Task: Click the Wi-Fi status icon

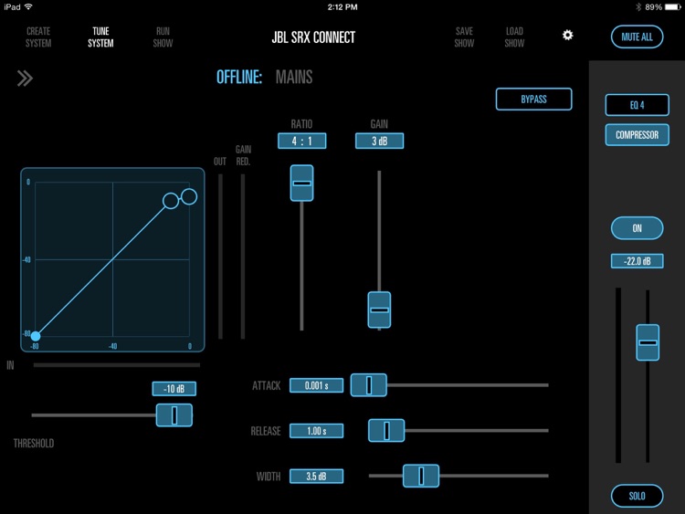Action: pos(28,6)
